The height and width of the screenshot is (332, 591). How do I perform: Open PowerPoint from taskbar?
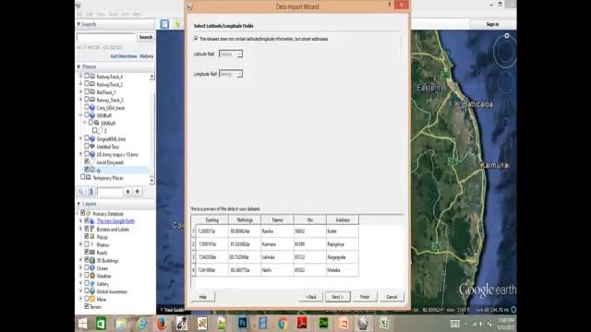(343, 324)
